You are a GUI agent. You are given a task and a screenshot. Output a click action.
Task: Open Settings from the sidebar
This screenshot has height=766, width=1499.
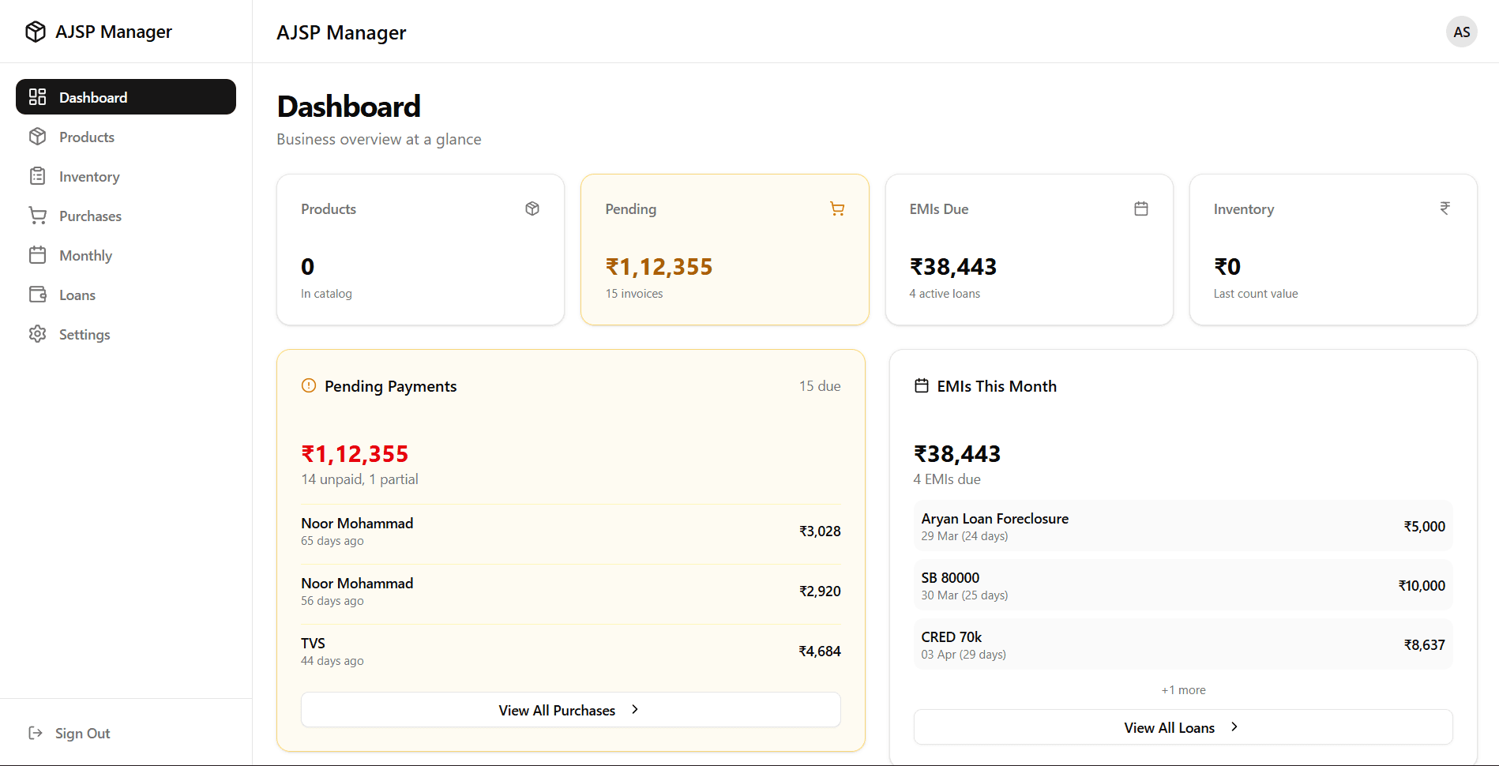point(85,335)
